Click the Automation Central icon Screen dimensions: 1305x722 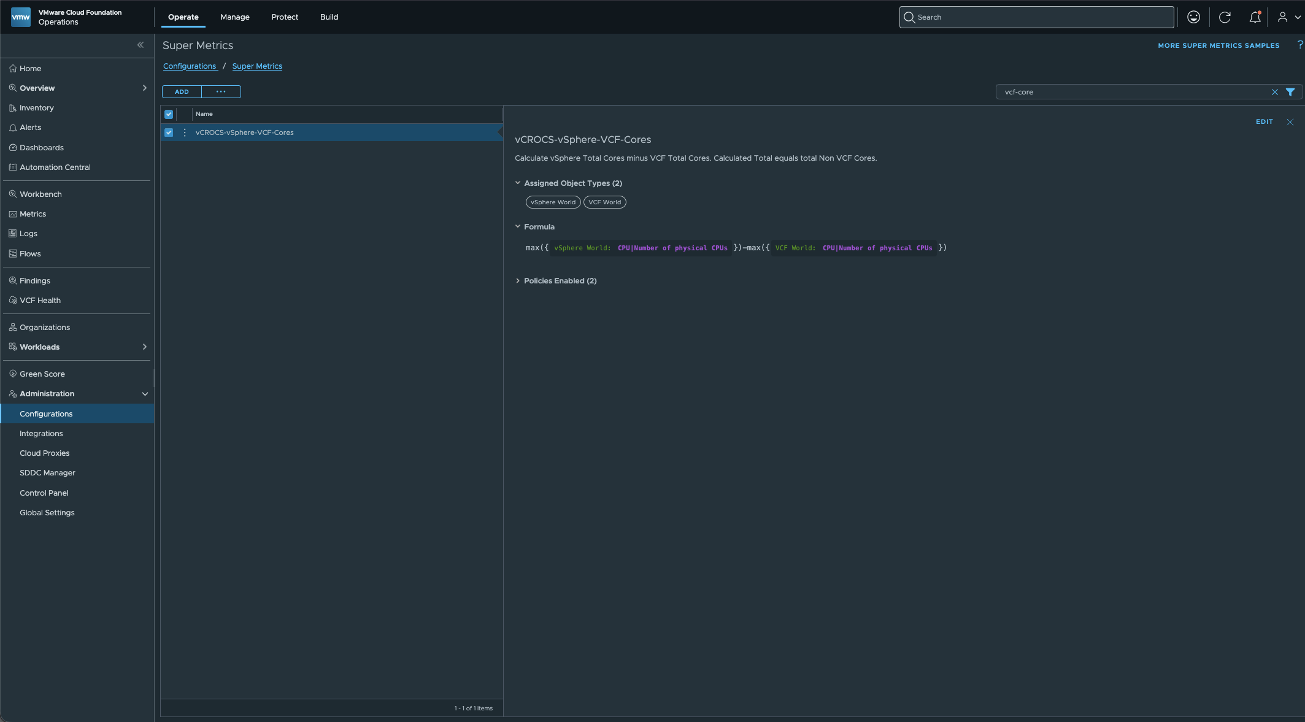coord(13,167)
